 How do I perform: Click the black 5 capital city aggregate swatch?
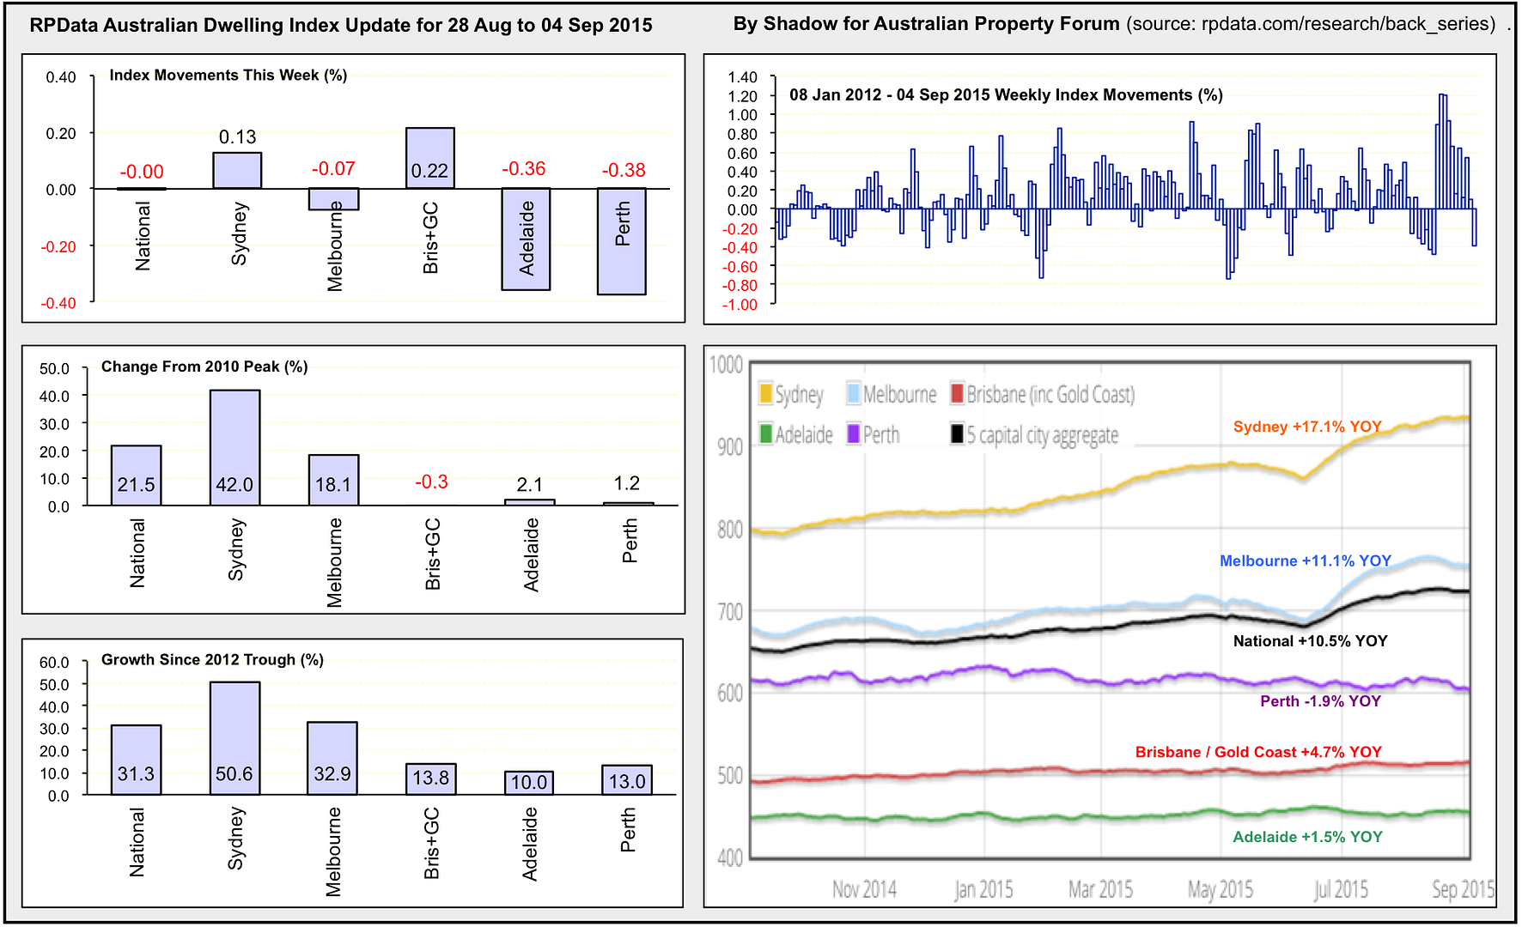[x=958, y=434]
